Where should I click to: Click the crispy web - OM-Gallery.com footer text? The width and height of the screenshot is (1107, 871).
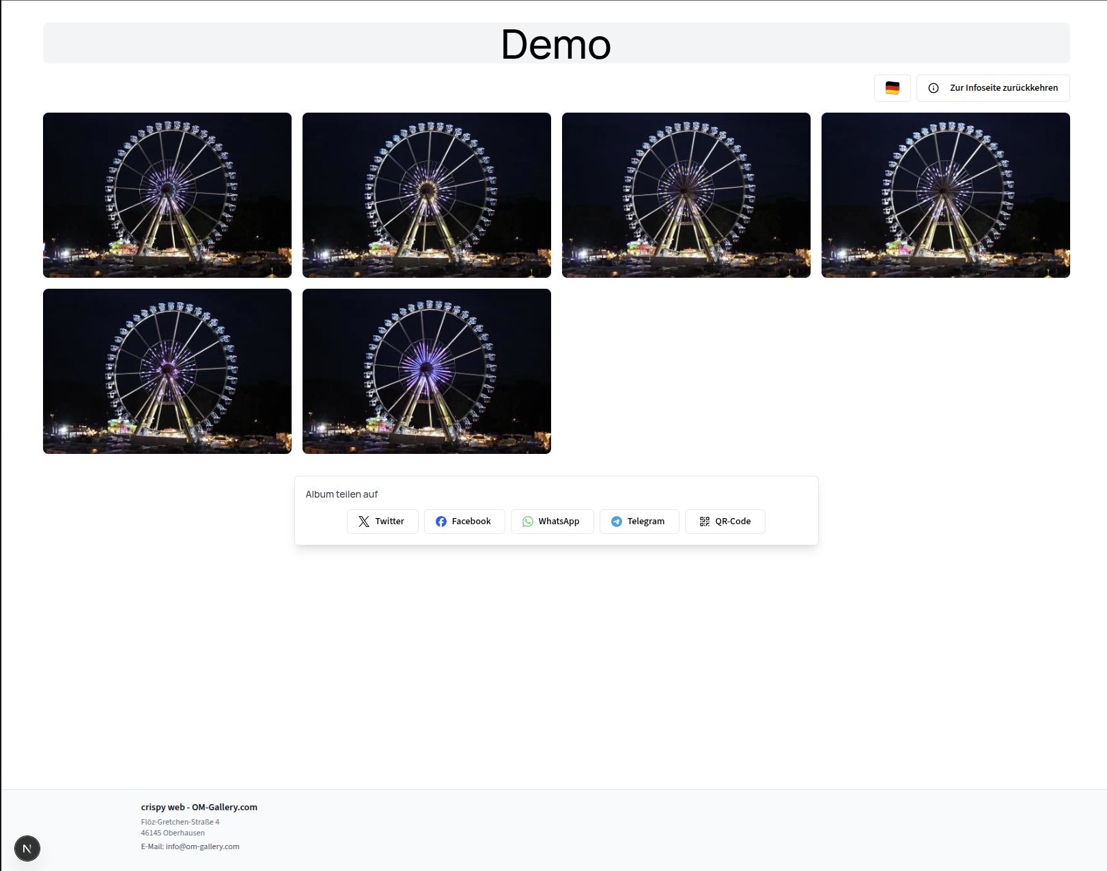(199, 807)
